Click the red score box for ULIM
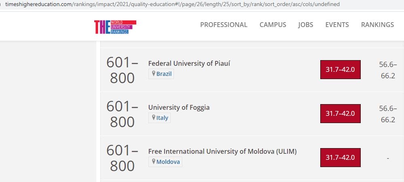Image resolution: width=404 pixels, height=182 pixels. 340,157
